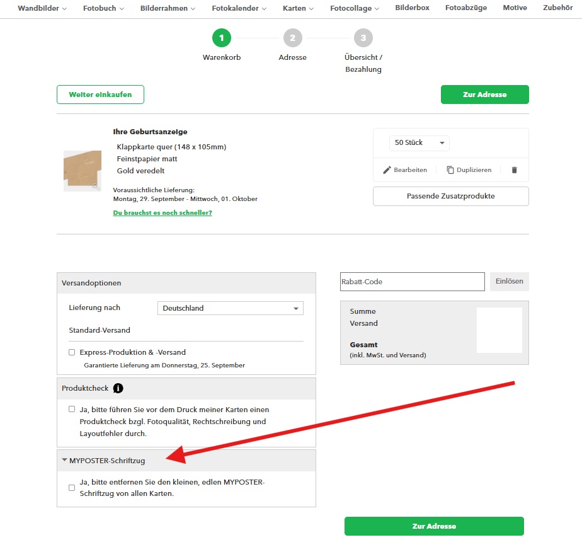Click Weiter einkaufen button
The height and width of the screenshot is (547, 582).
coord(100,95)
